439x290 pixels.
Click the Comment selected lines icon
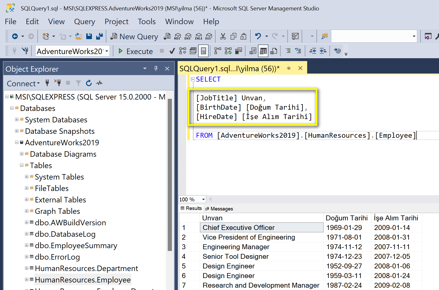(288, 51)
